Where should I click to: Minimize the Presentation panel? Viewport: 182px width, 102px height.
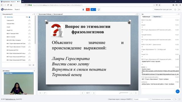click(135, 14)
